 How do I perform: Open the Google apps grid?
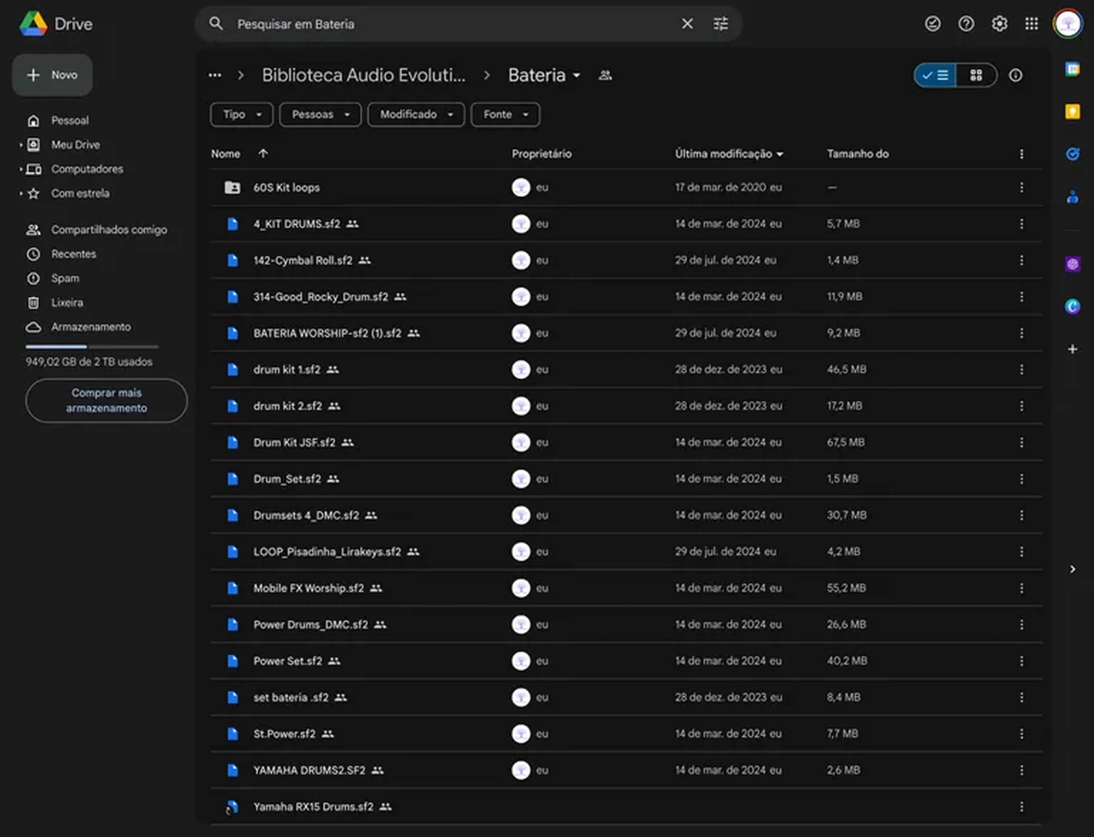[1032, 23]
